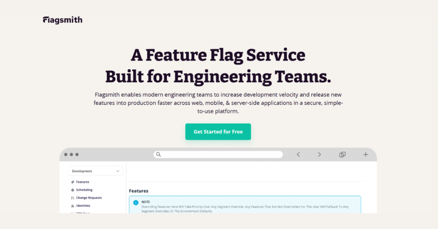This screenshot has width=438, height=229.
Task: Open Identities in the sidebar
Action: pos(83,206)
